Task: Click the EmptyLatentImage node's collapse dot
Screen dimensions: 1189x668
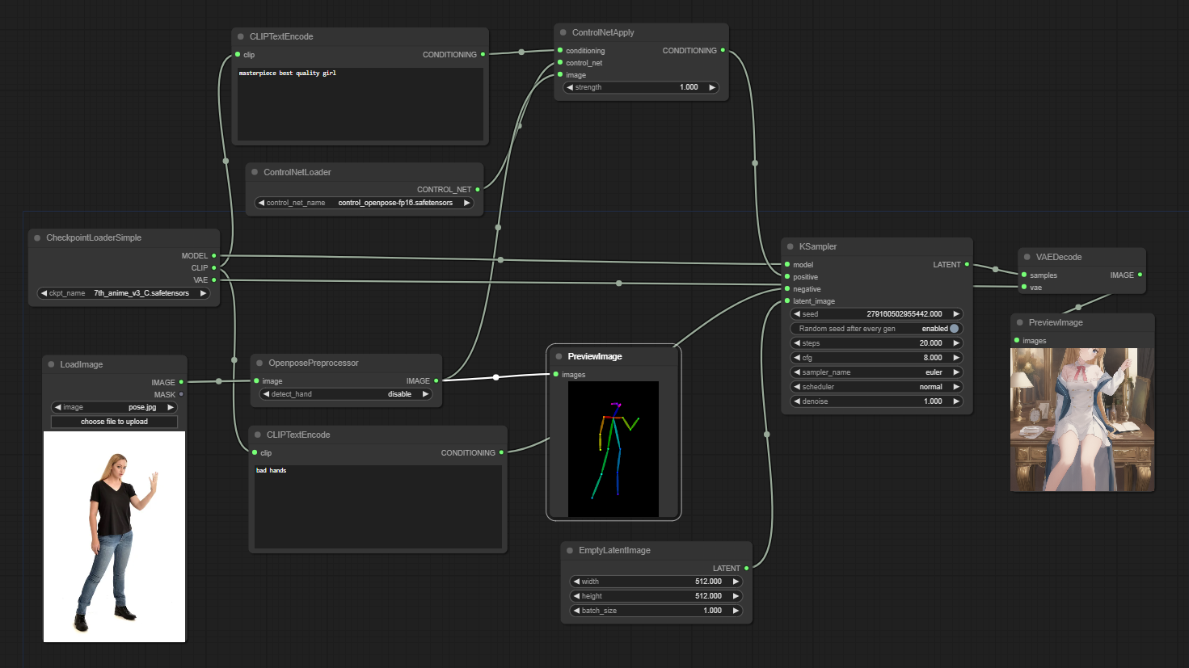Action: 570,550
